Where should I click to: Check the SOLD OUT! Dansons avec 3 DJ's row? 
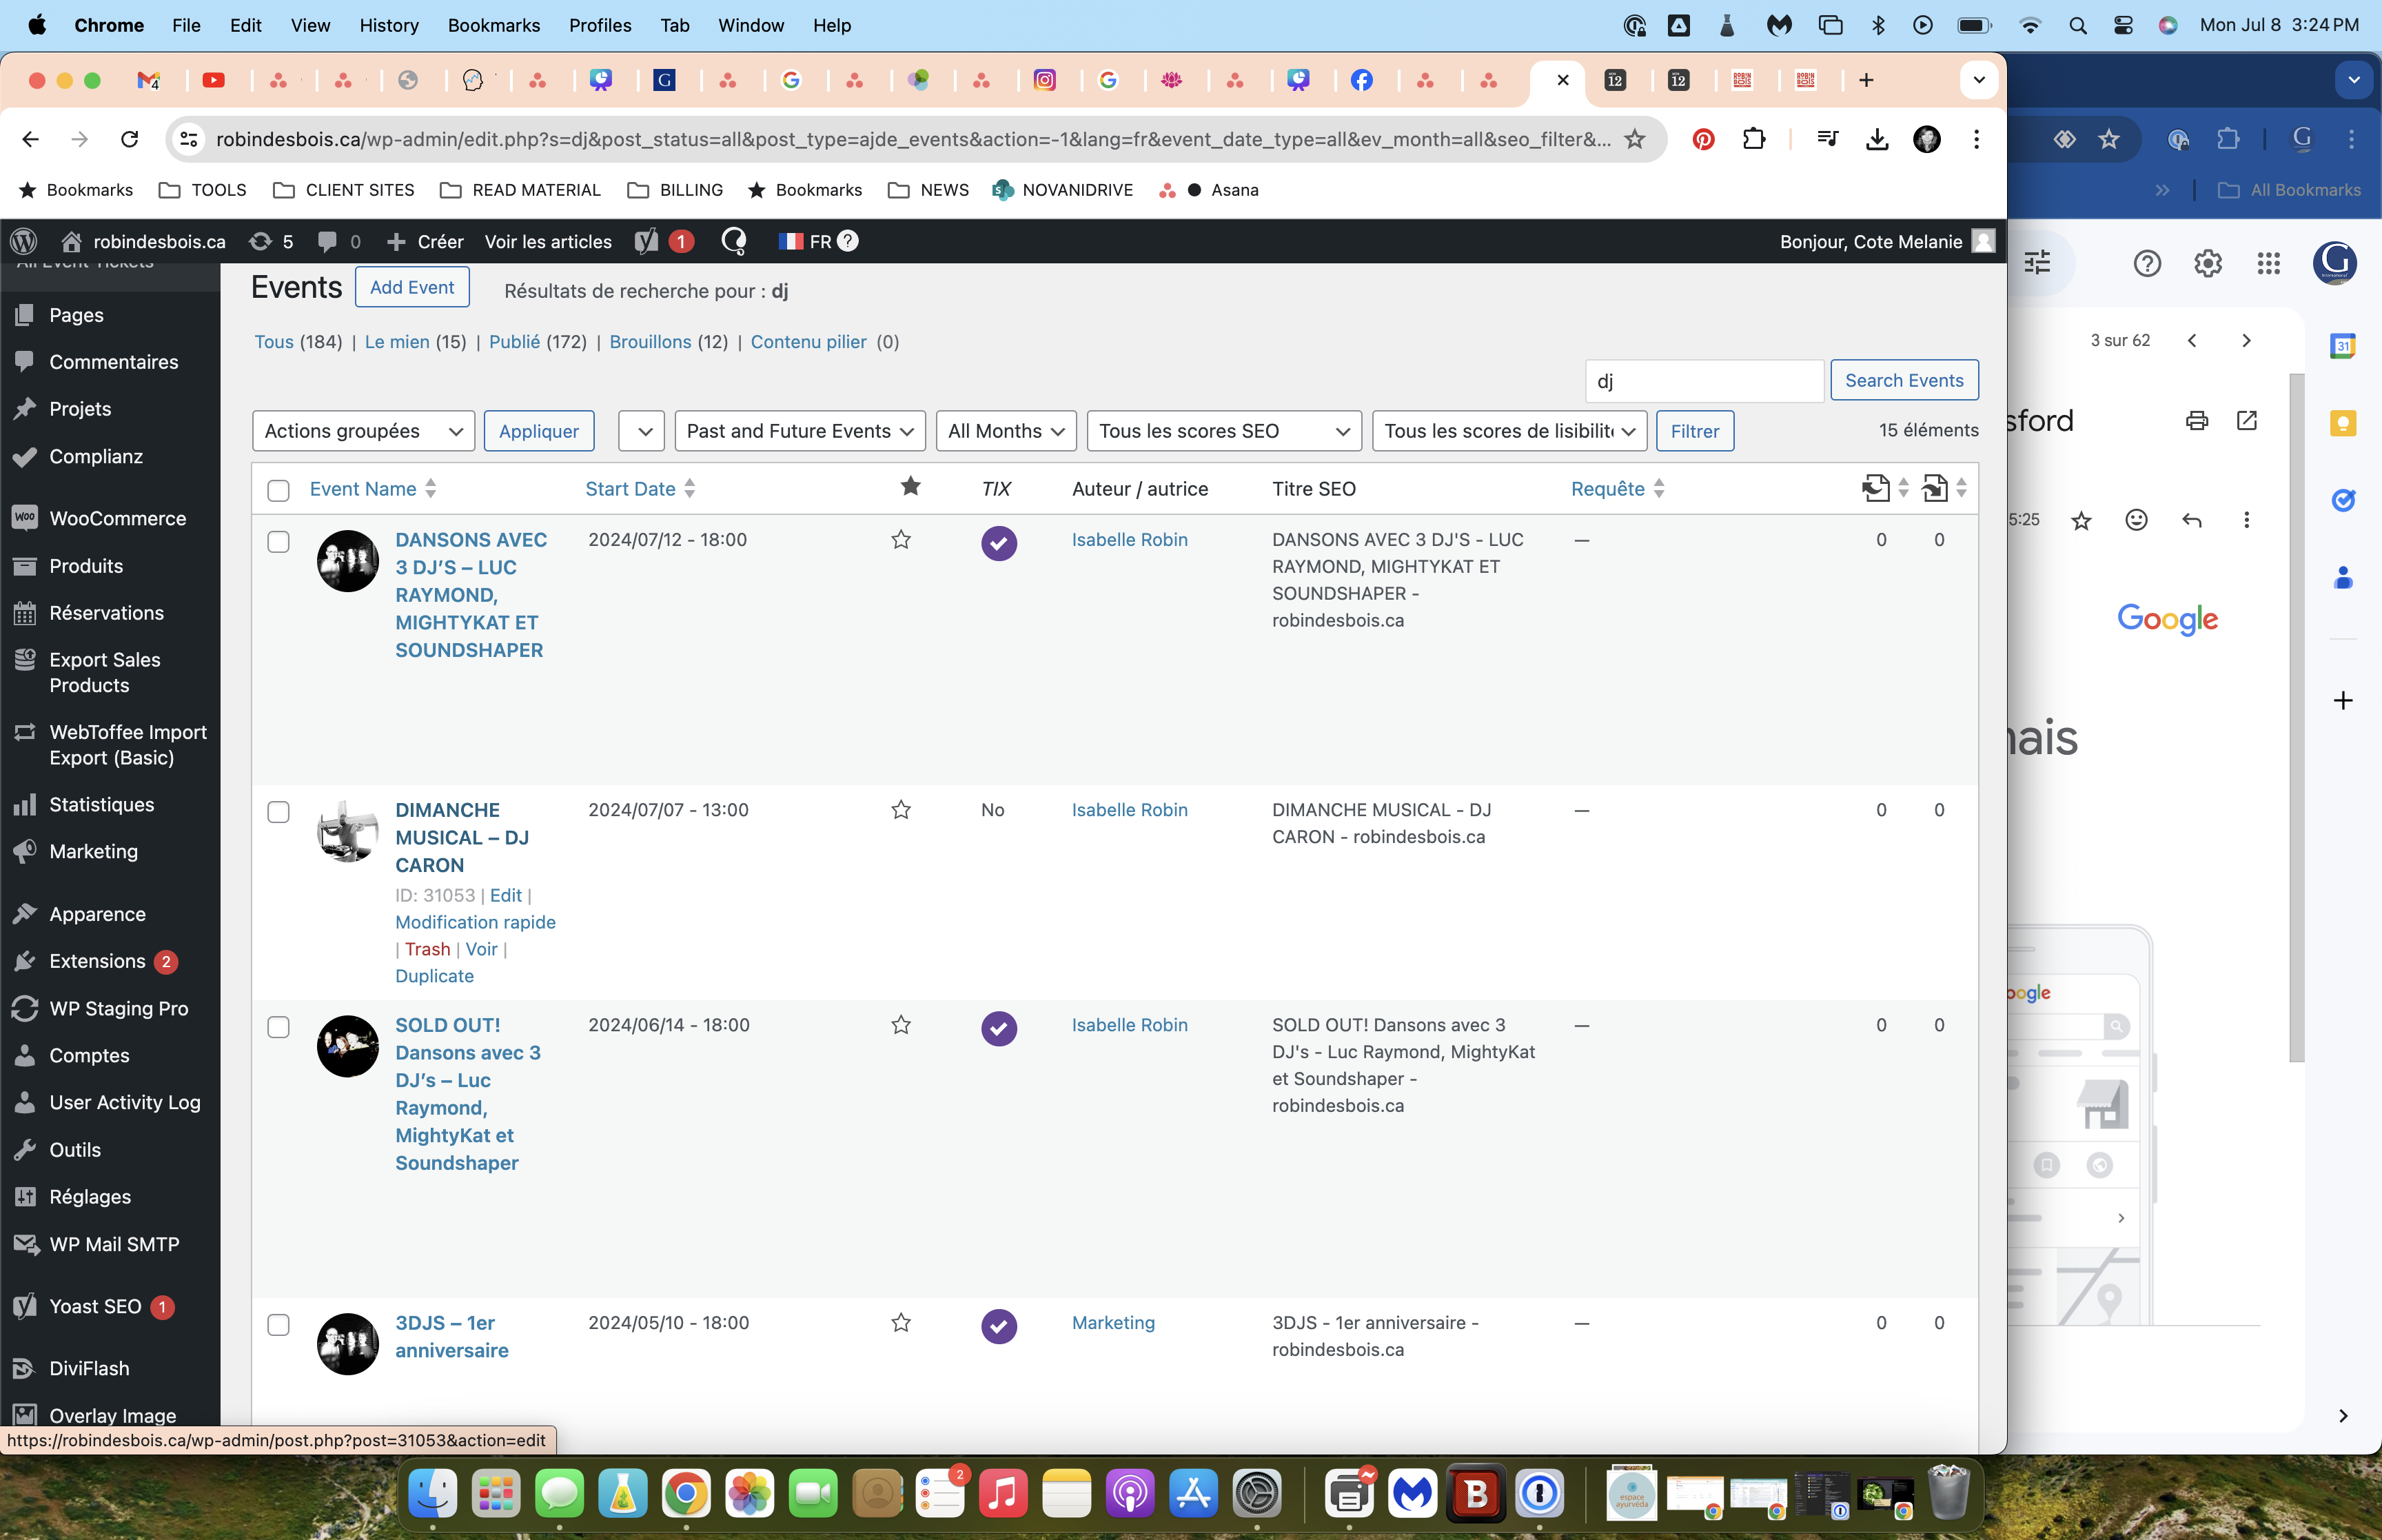[x=278, y=1027]
